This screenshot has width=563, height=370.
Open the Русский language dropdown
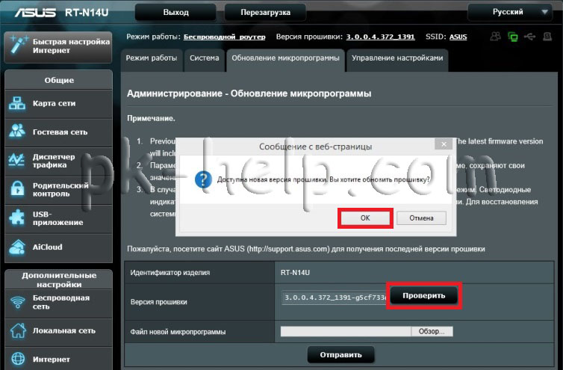click(510, 12)
